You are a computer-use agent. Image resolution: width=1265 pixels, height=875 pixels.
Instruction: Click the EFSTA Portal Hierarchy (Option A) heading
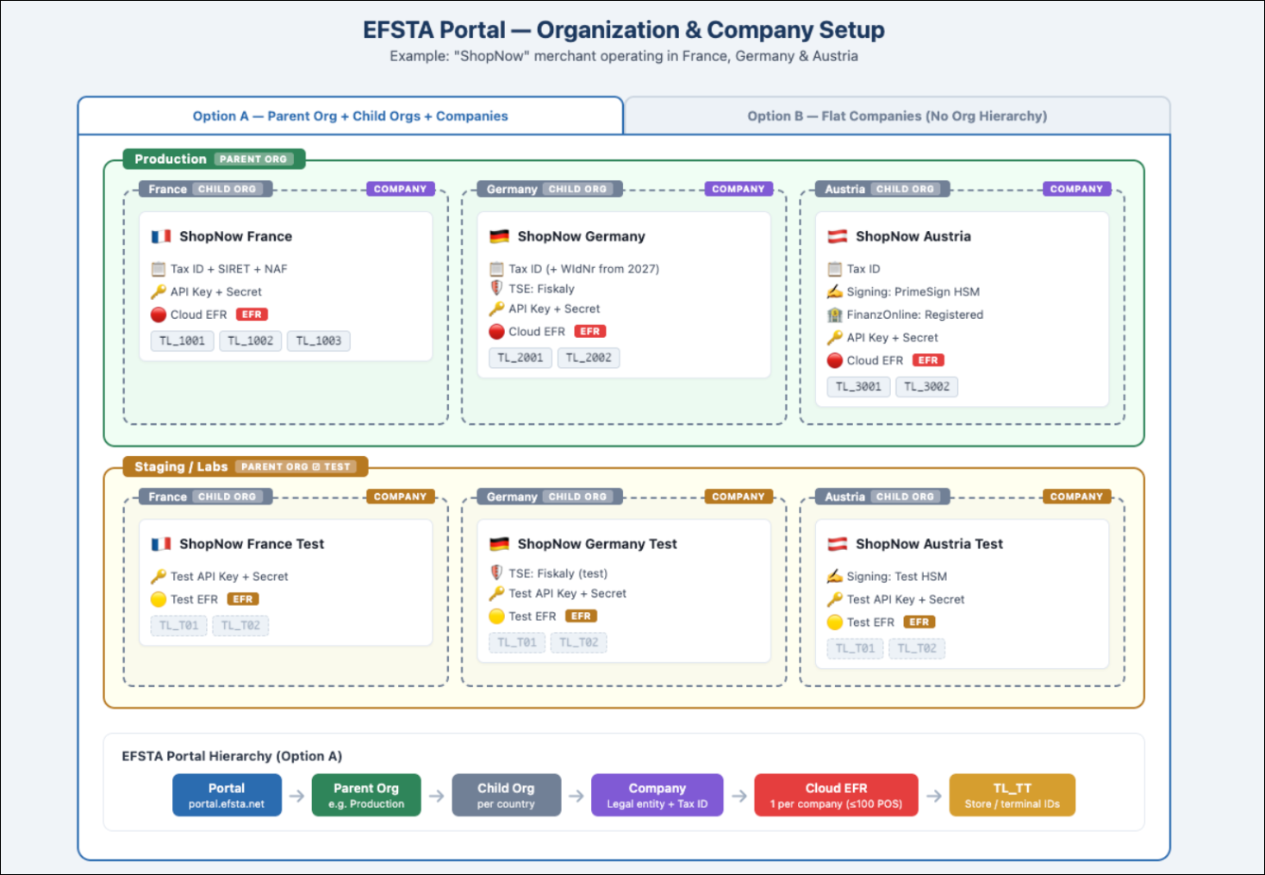[x=232, y=756]
